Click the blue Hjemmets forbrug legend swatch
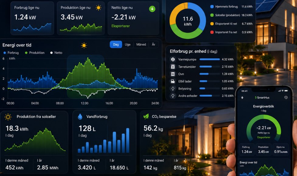Screen dimensions: 297x176 [212, 7]
